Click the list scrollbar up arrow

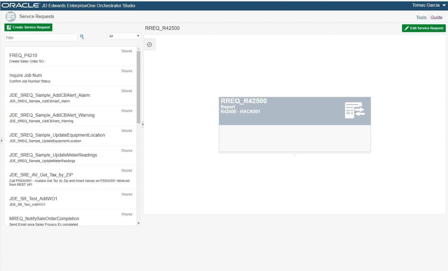click(x=139, y=49)
